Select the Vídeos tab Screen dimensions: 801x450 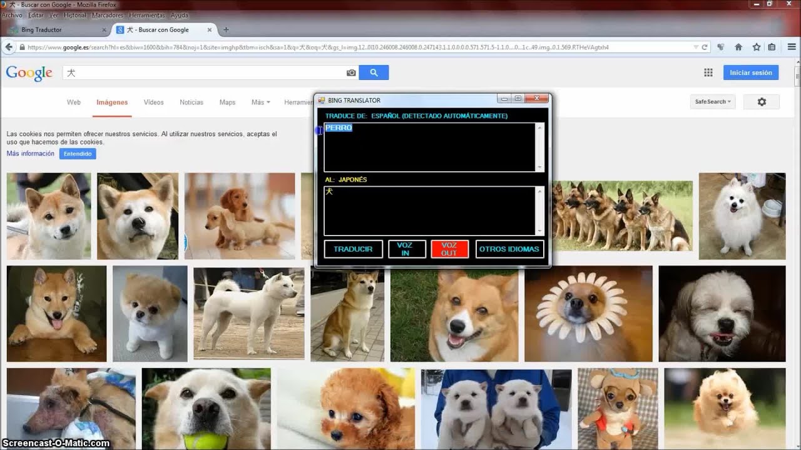pyautogui.click(x=153, y=102)
